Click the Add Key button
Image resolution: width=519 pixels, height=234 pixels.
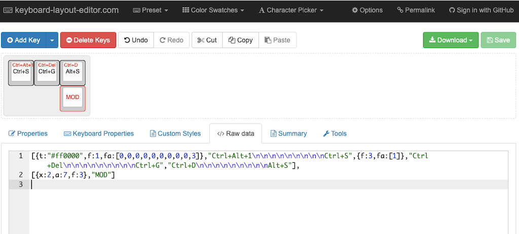23,40
